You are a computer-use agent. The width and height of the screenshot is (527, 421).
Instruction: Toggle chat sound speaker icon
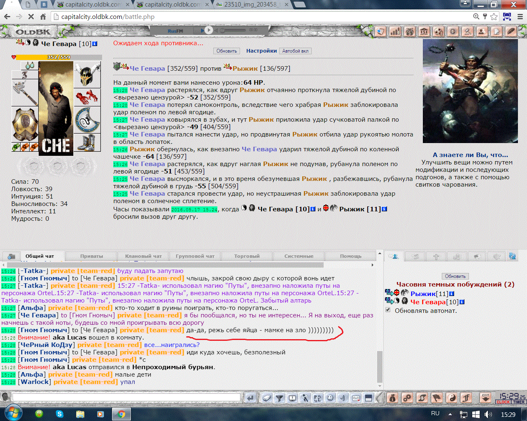343,398
